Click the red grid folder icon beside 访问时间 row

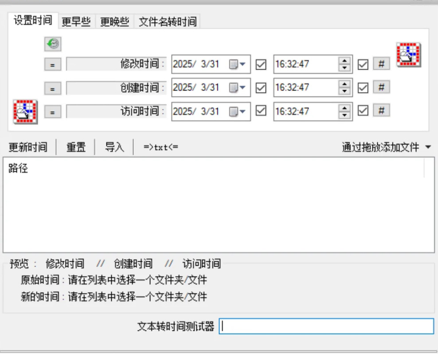[25, 112]
